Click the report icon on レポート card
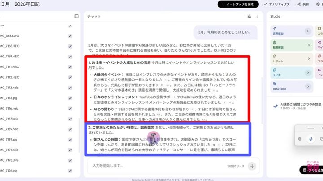This screenshot has width=323, height=181. tap(275, 56)
